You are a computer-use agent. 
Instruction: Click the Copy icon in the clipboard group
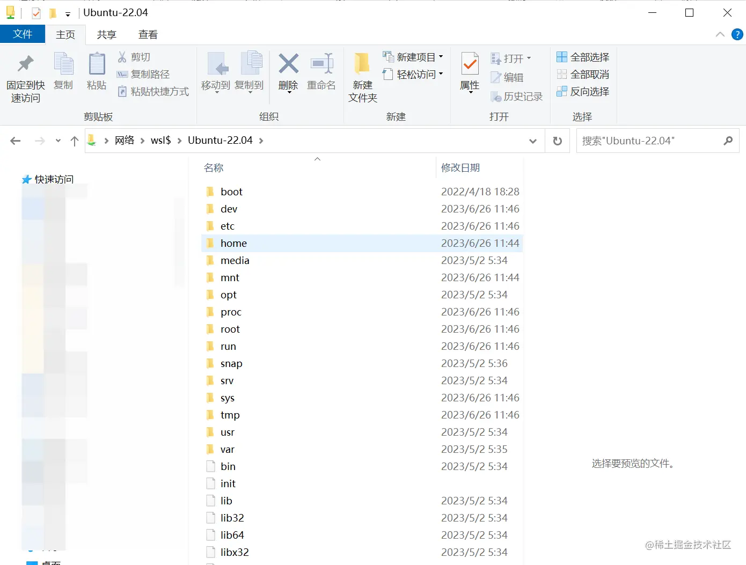click(63, 64)
